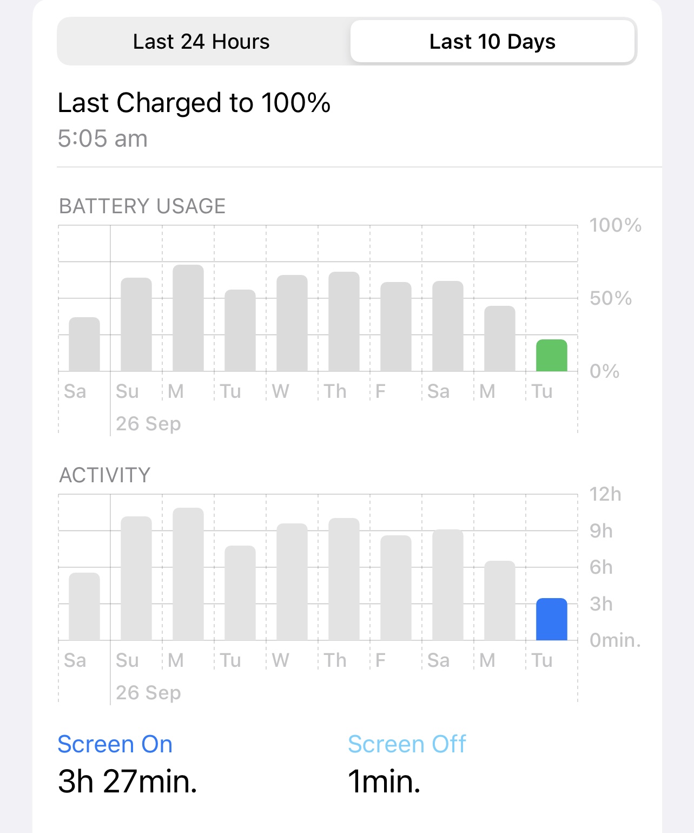Tap the blue Tuesday activity bar

coord(551,619)
